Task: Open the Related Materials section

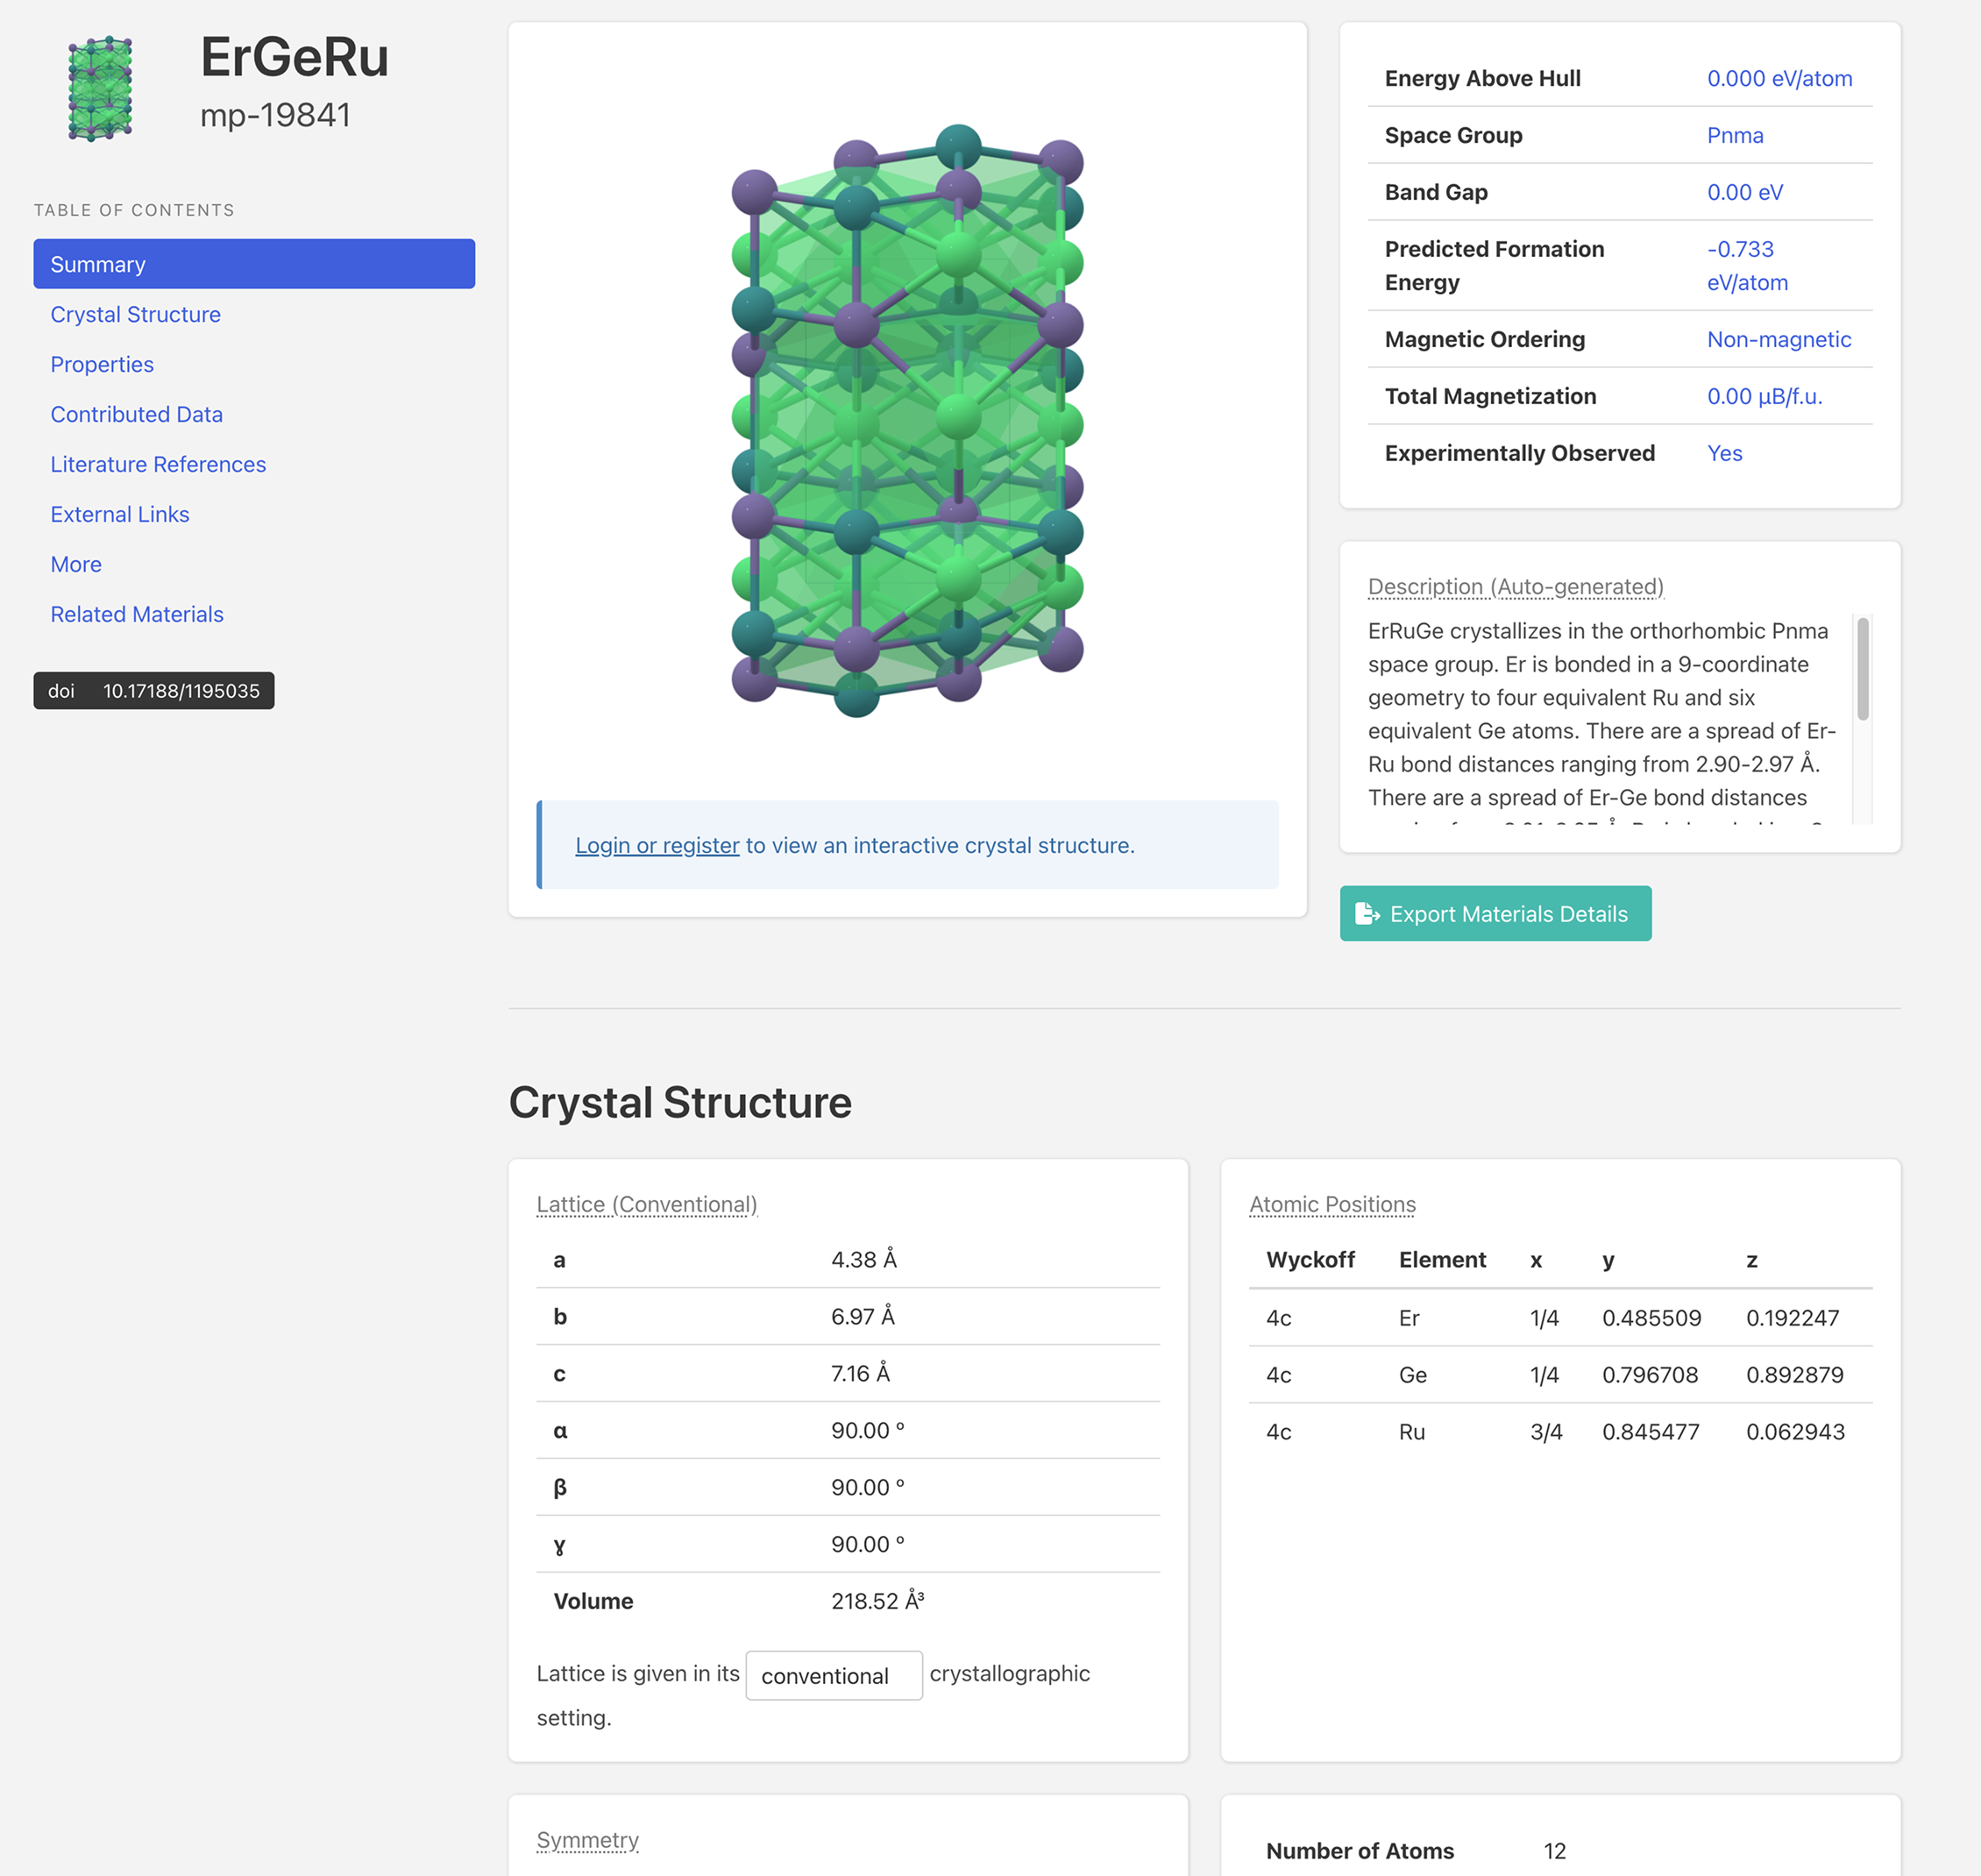Action: [136, 614]
